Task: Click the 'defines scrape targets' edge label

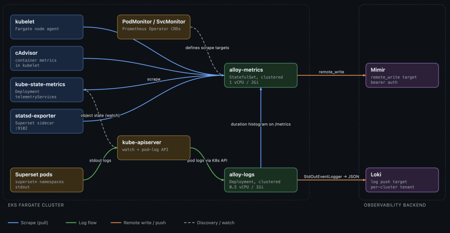Action: tap(207, 48)
